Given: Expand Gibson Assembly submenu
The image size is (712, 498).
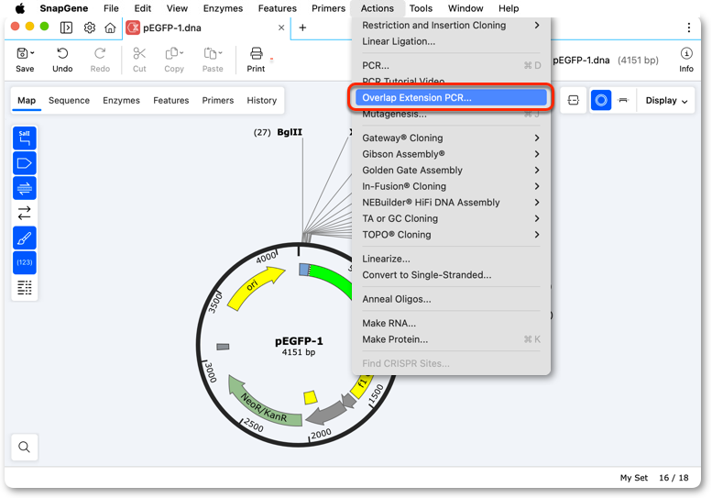Looking at the screenshot, I should [x=451, y=154].
